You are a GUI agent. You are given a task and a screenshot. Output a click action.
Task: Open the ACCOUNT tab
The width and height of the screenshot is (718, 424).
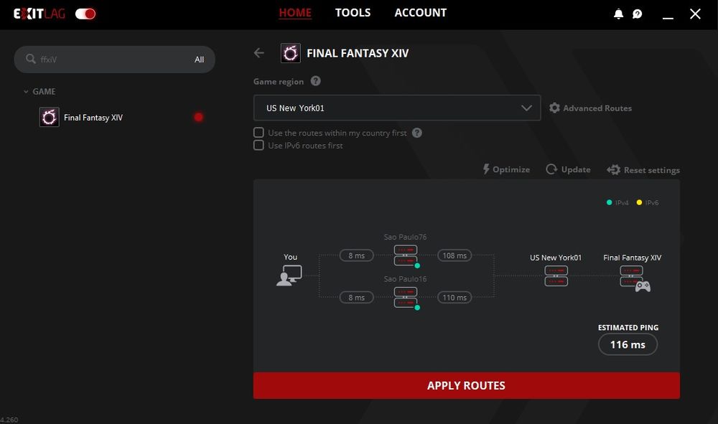coord(420,13)
